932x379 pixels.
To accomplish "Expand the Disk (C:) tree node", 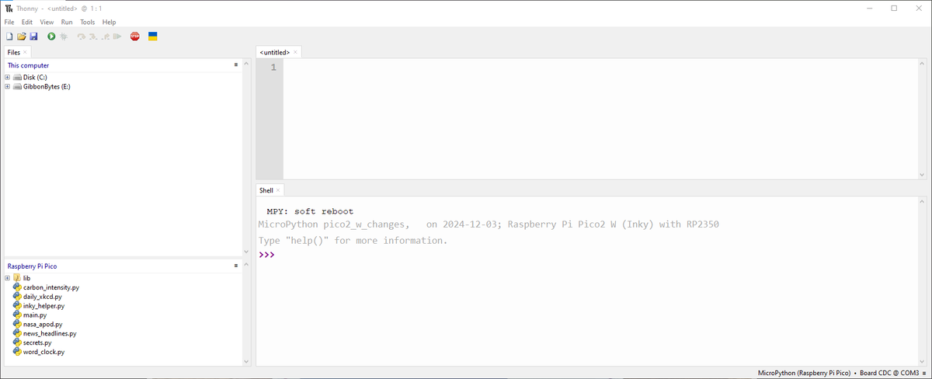I will [8, 78].
